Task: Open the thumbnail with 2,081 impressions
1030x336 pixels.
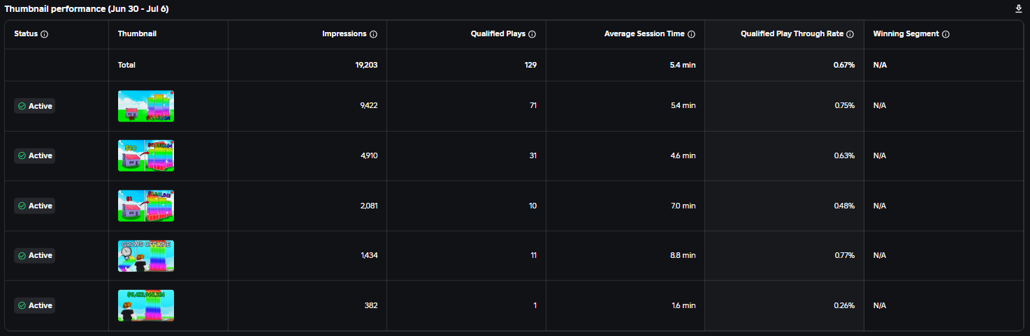Action: click(146, 206)
